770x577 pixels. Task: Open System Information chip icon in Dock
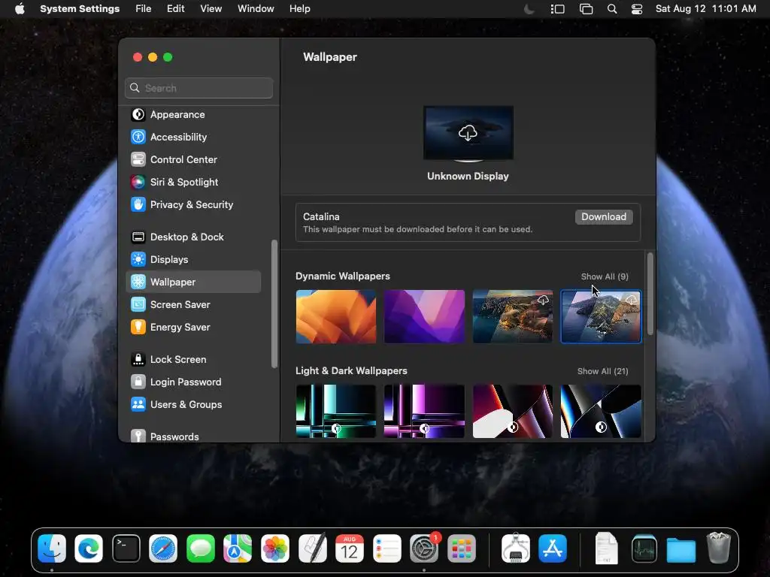pos(516,548)
